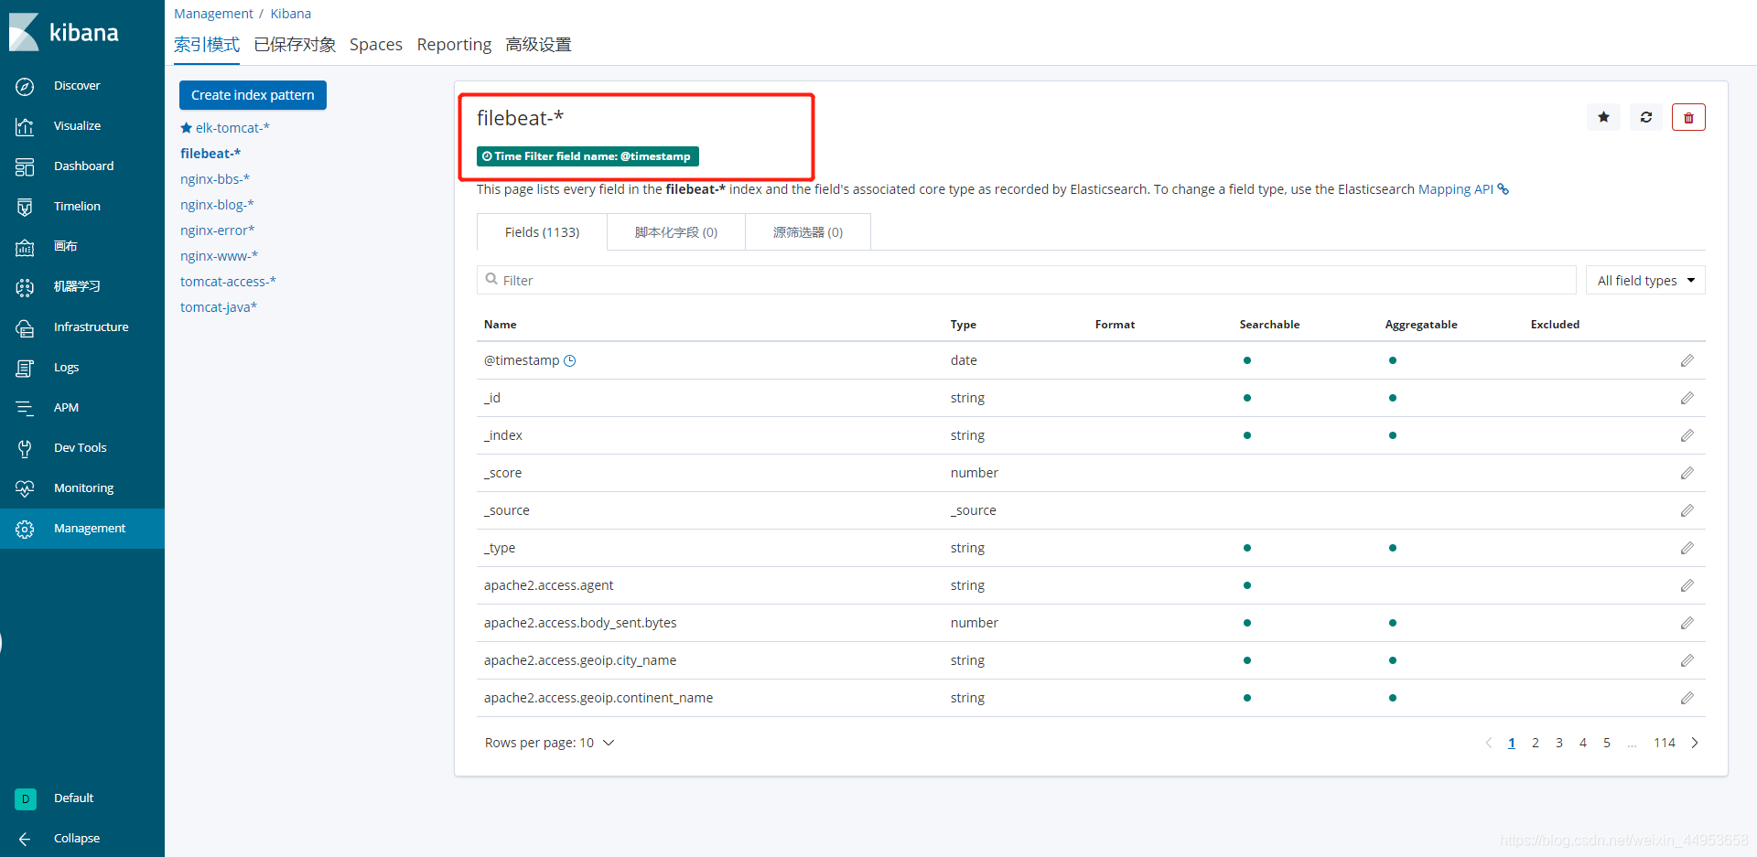This screenshot has height=857, width=1757.
Task: Select the nginx-bbs-* index pattern
Action: click(215, 179)
